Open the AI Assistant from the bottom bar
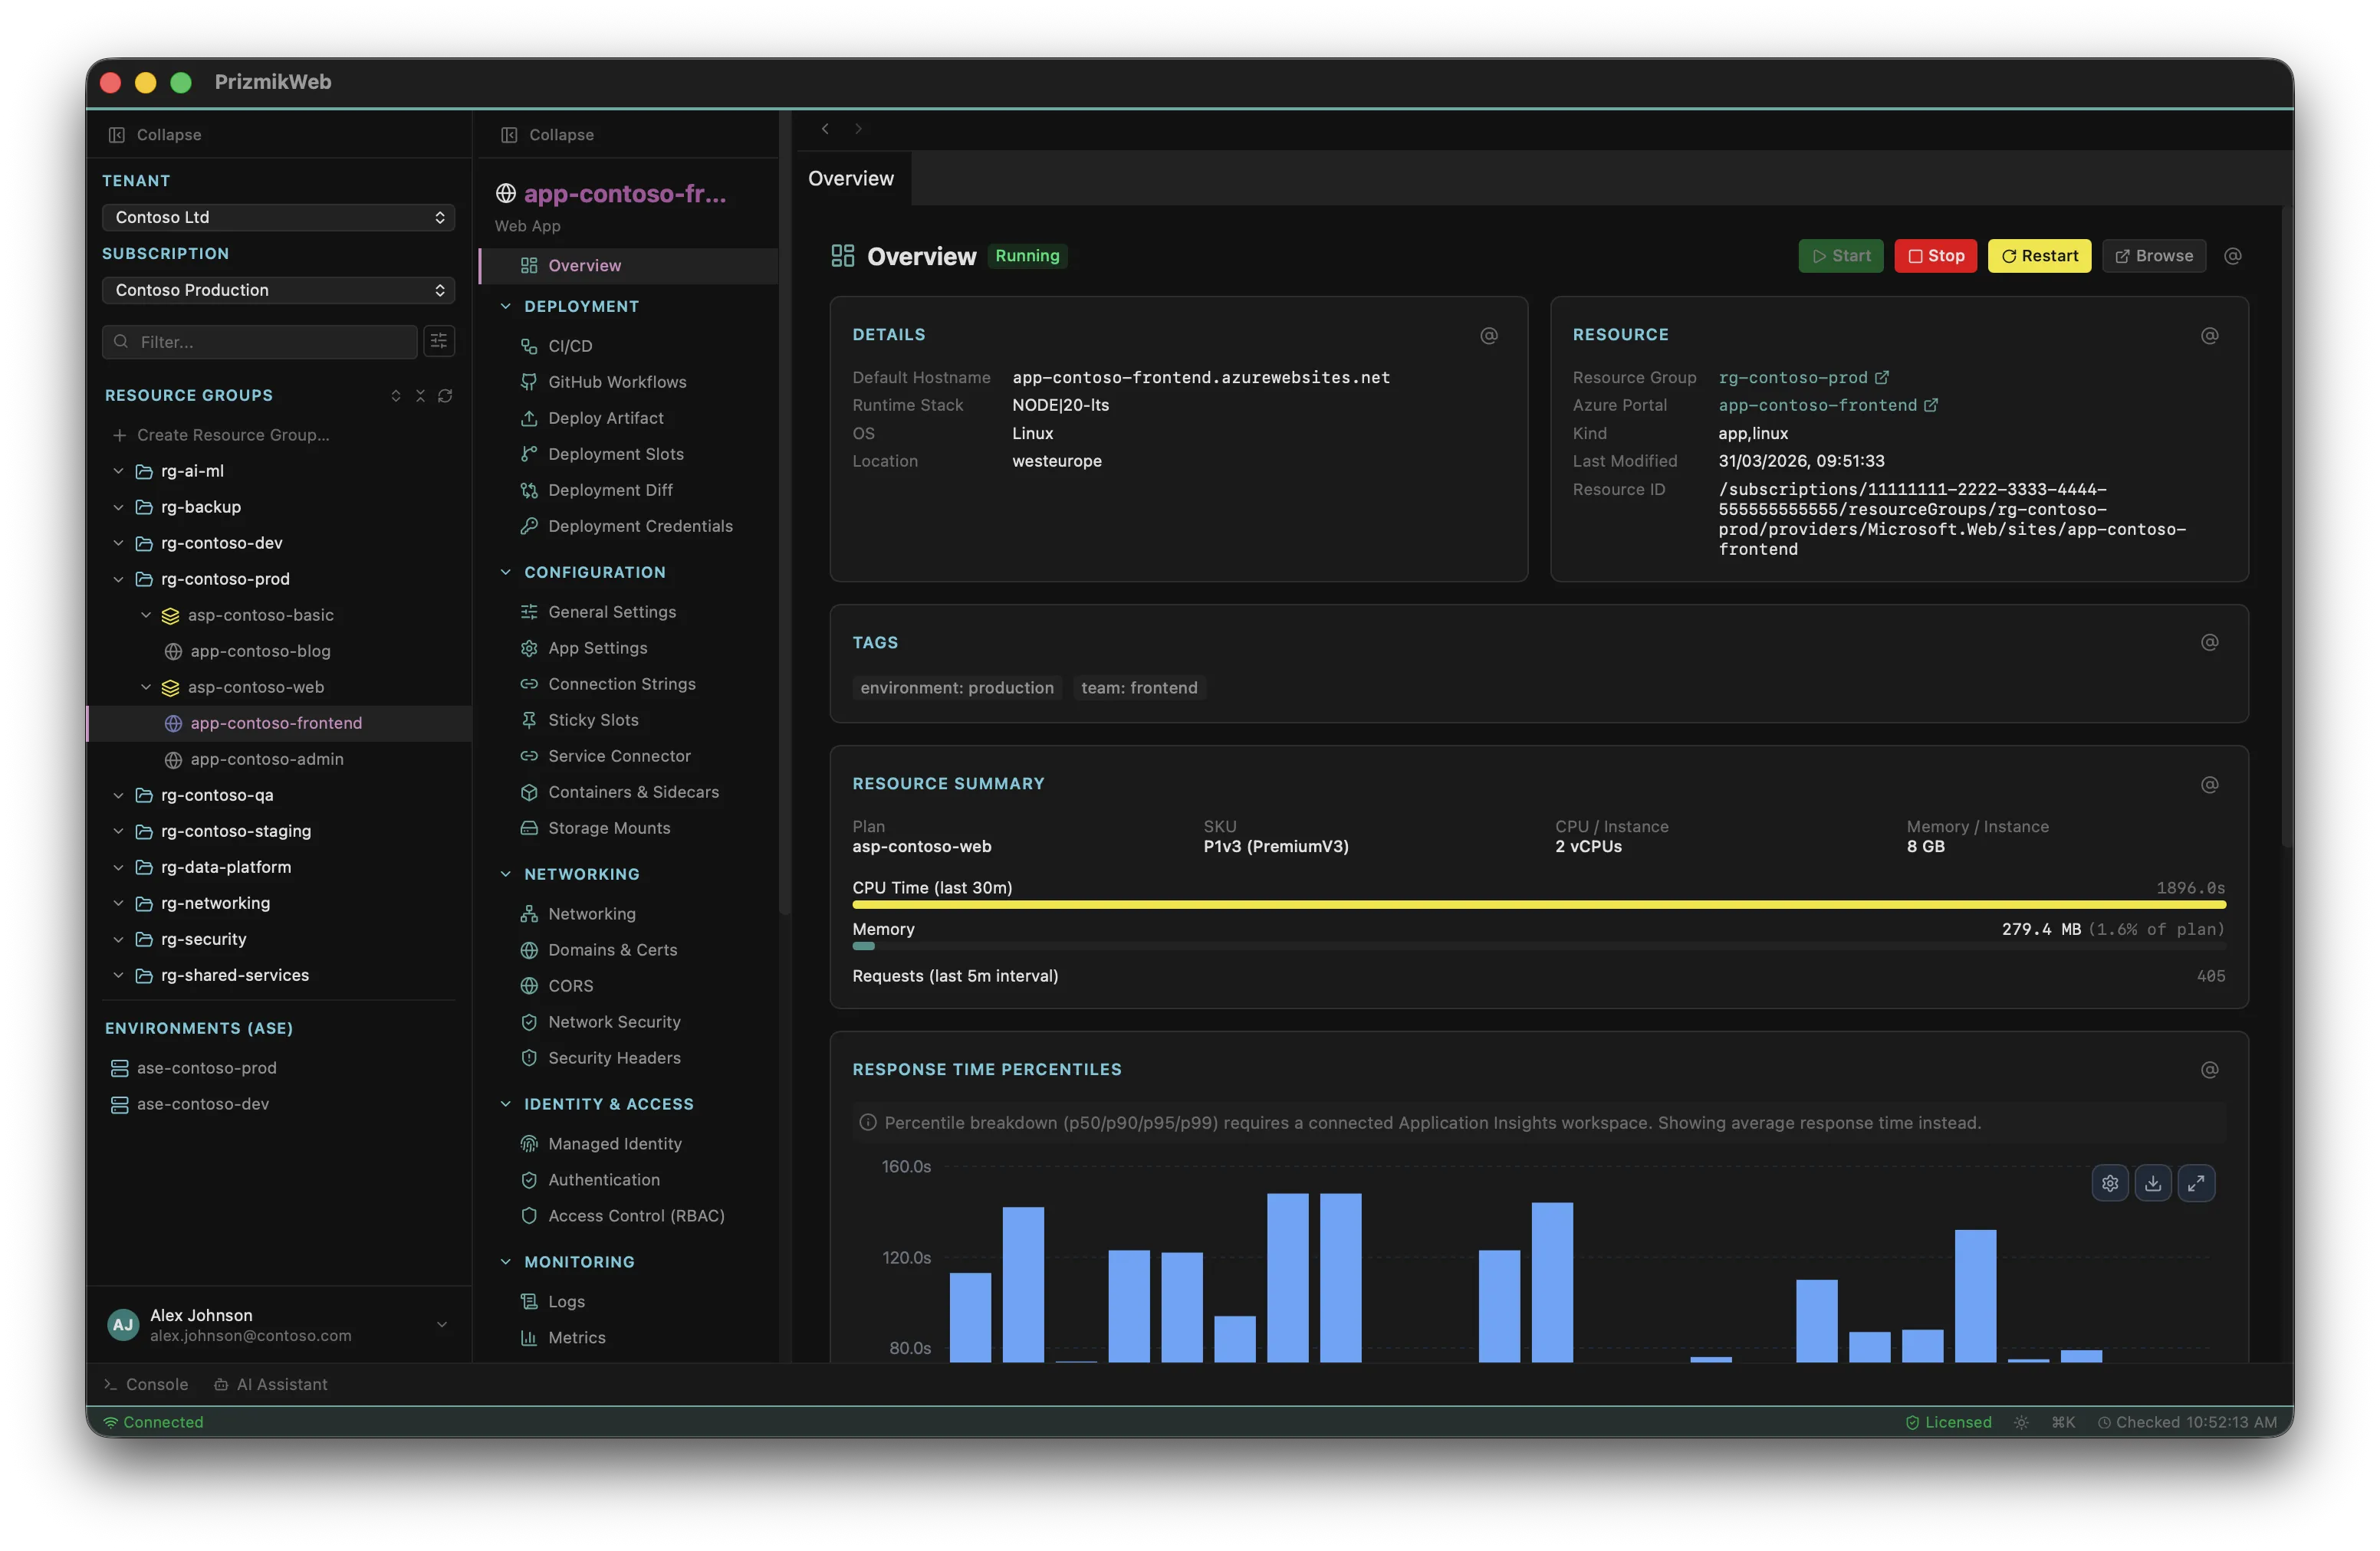Image resolution: width=2380 pixels, height=1551 pixels. pos(271,1385)
